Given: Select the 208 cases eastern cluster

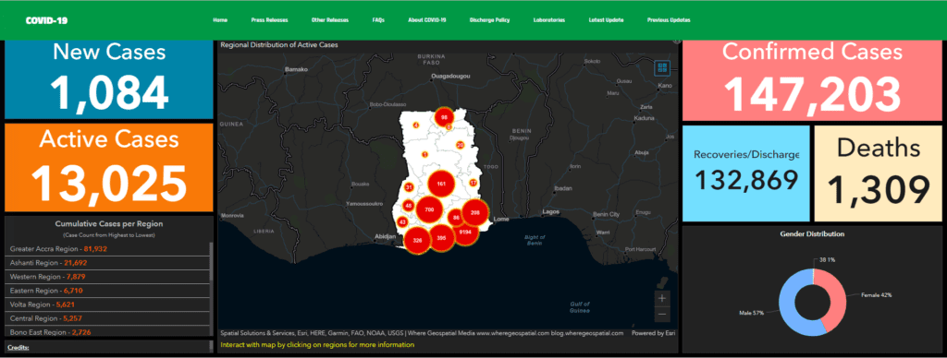Looking at the screenshot, I should 475,213.
